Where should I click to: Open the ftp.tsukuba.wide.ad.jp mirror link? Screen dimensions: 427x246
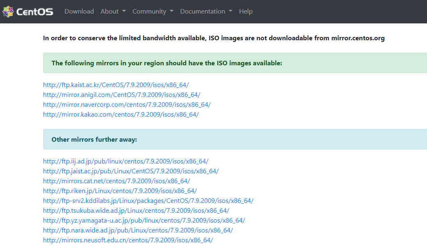click(136, 211)
